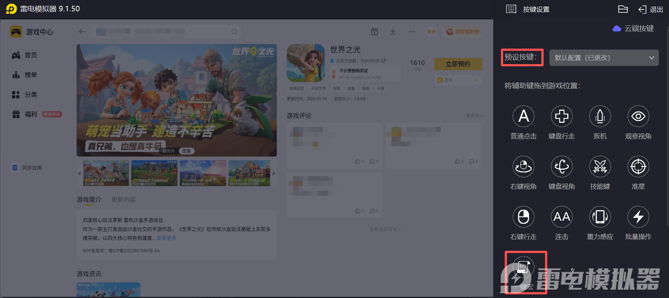Expand the 预设按键 默认配置 dropdown

604,58
